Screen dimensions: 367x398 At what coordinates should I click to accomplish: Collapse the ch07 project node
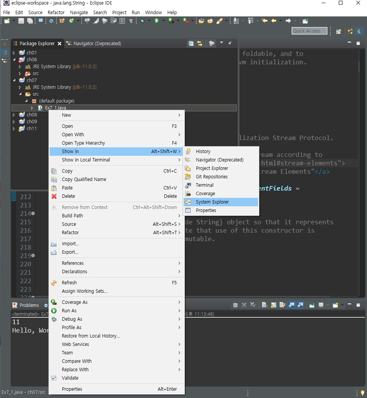14,80
